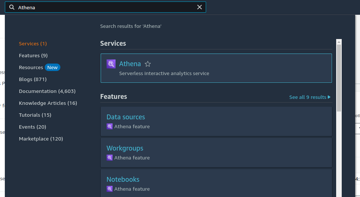Viewport: 360px width, 197px height.
Task: Open the Athena service icon
Action: click(111, 64)
